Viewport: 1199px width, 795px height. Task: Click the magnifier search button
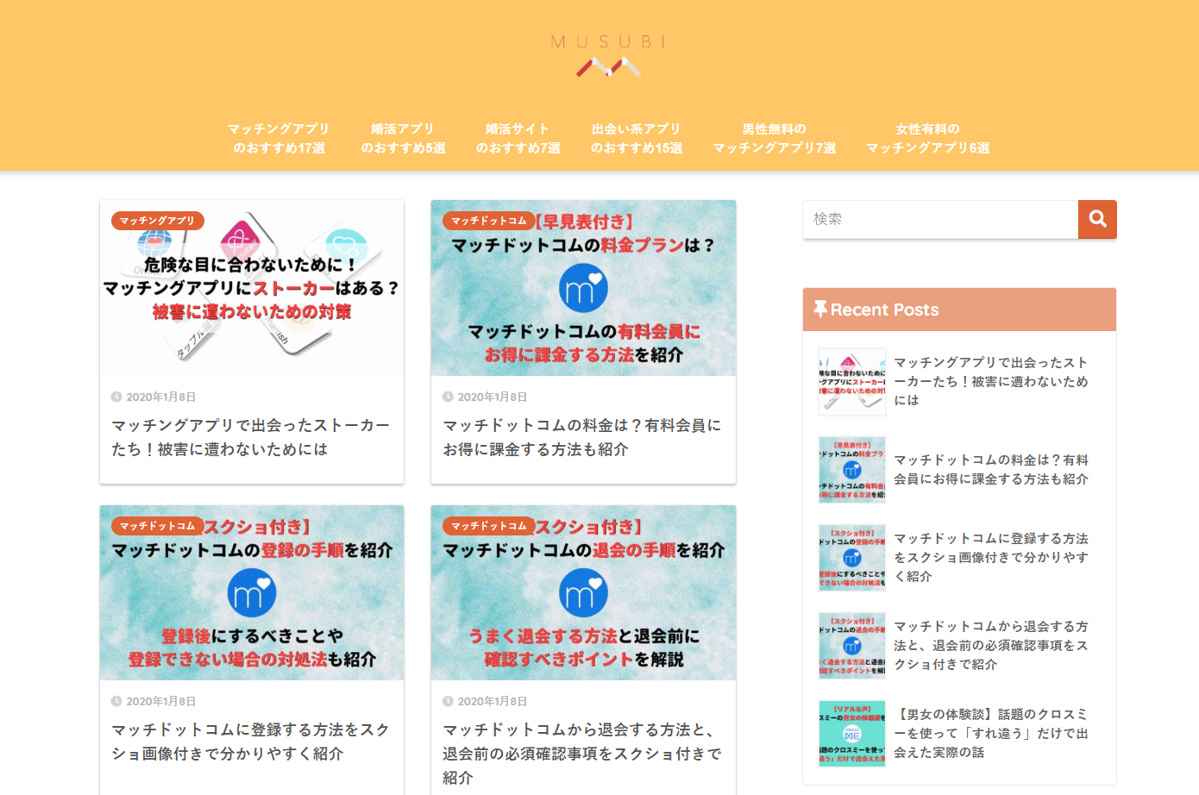[1097, 219]
